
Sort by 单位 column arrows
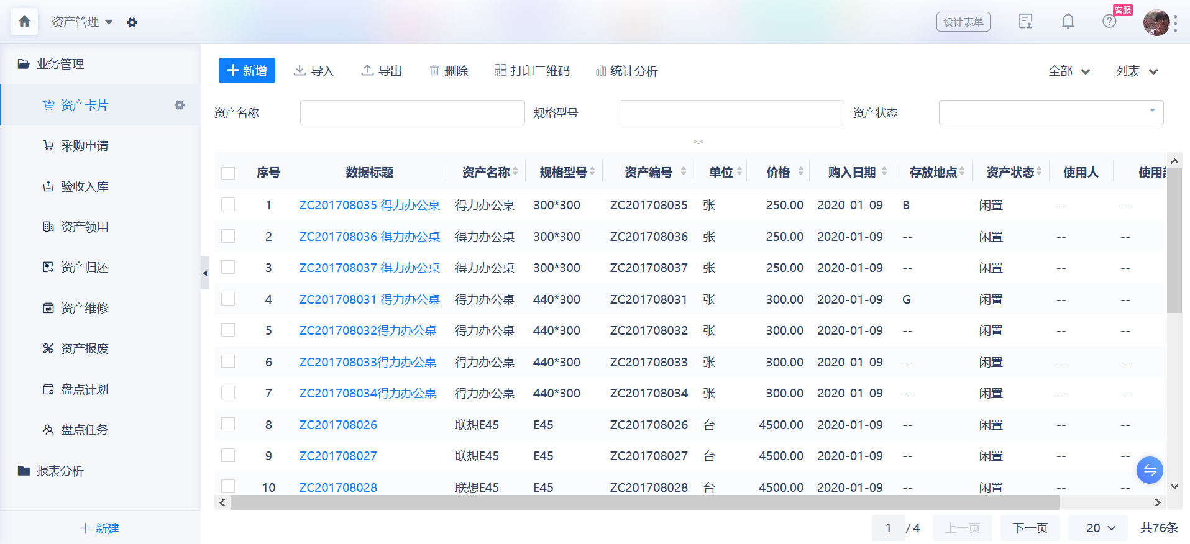739,171
